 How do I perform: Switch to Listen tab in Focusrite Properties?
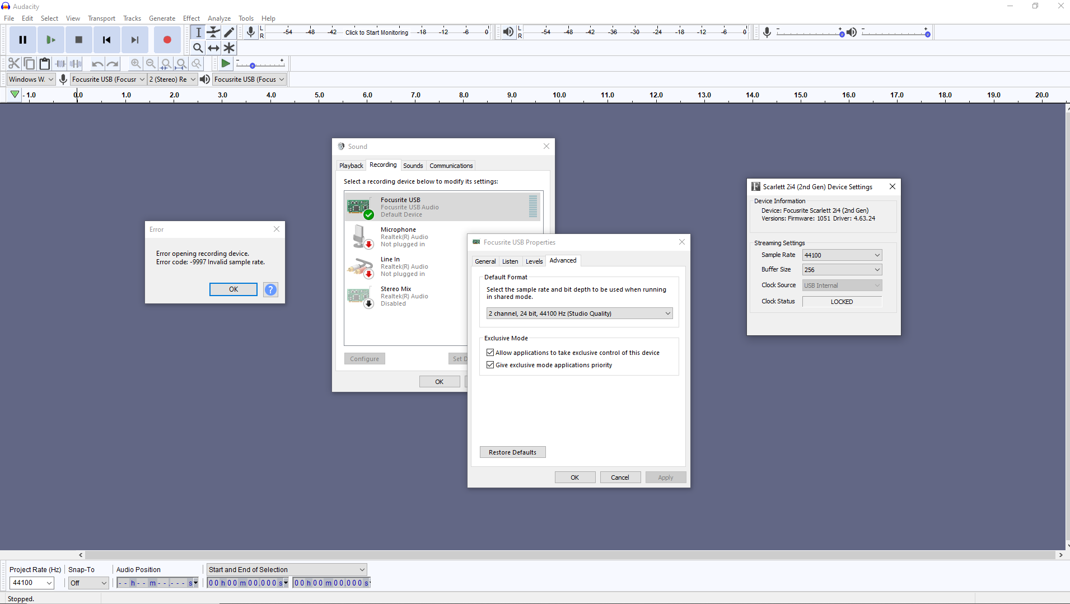[510, 261]
